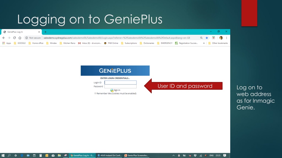Viewport: 282px width, 158px height.
Task: Open the GOOGLE bookmark folder
Action: [x=20, y=43]
